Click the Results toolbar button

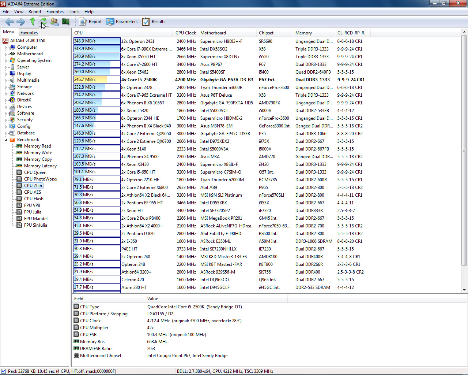(154, 22)
